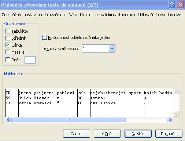Select the jmeno column header
This screenshot has width=185, height=141.
[25, 93]
